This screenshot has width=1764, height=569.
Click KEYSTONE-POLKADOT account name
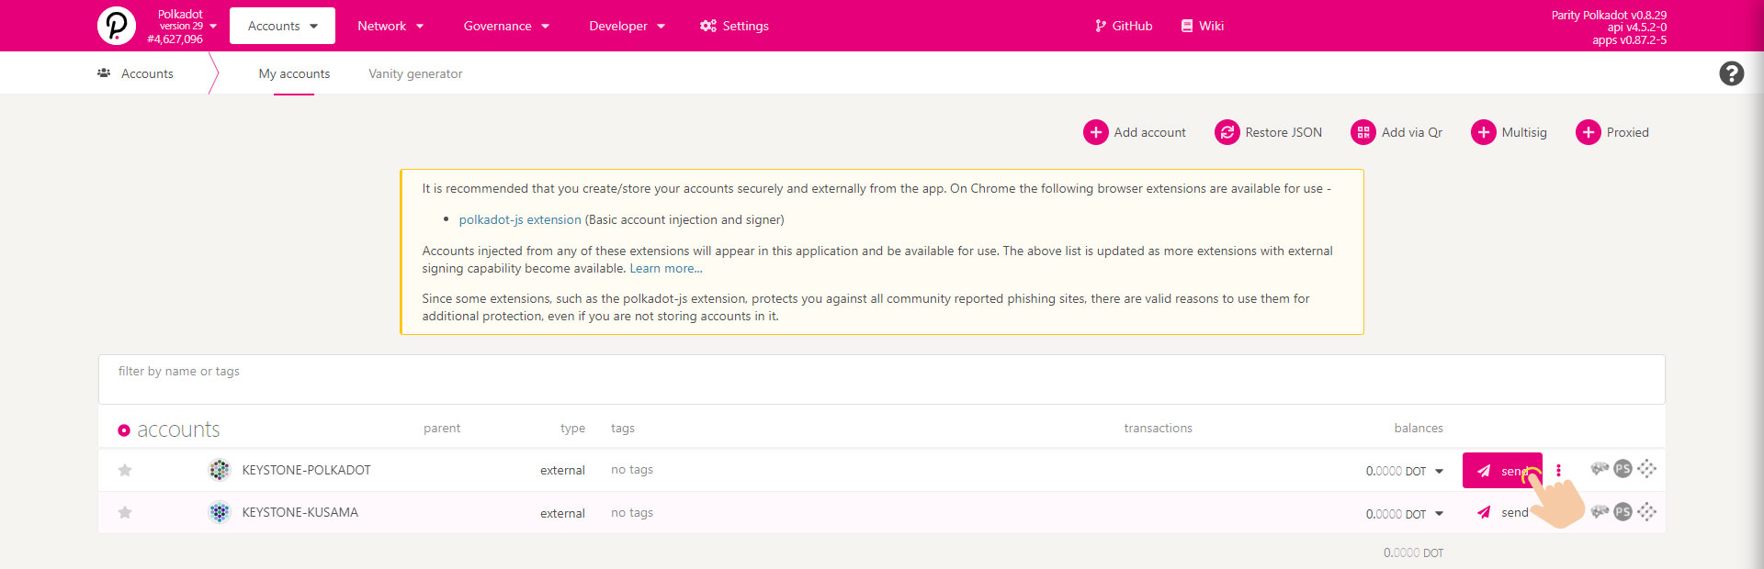pyautogui.click(x=307, y=470)
